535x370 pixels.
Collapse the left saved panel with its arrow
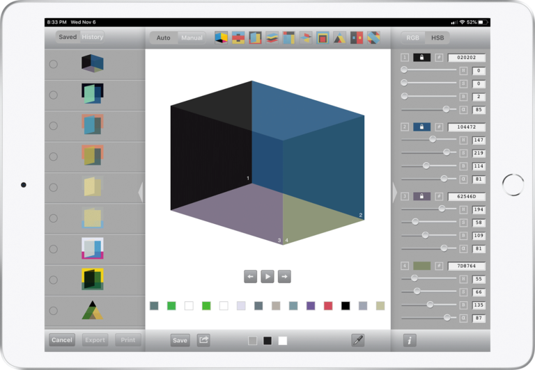coord(140,192)
